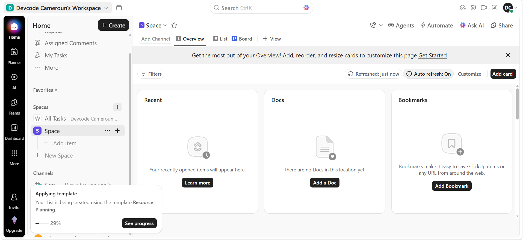Image resolution: width=523 pixels, height=240 pixels.
Task: Add item to Space with plus icon
Action: click(x=117, y=131)
